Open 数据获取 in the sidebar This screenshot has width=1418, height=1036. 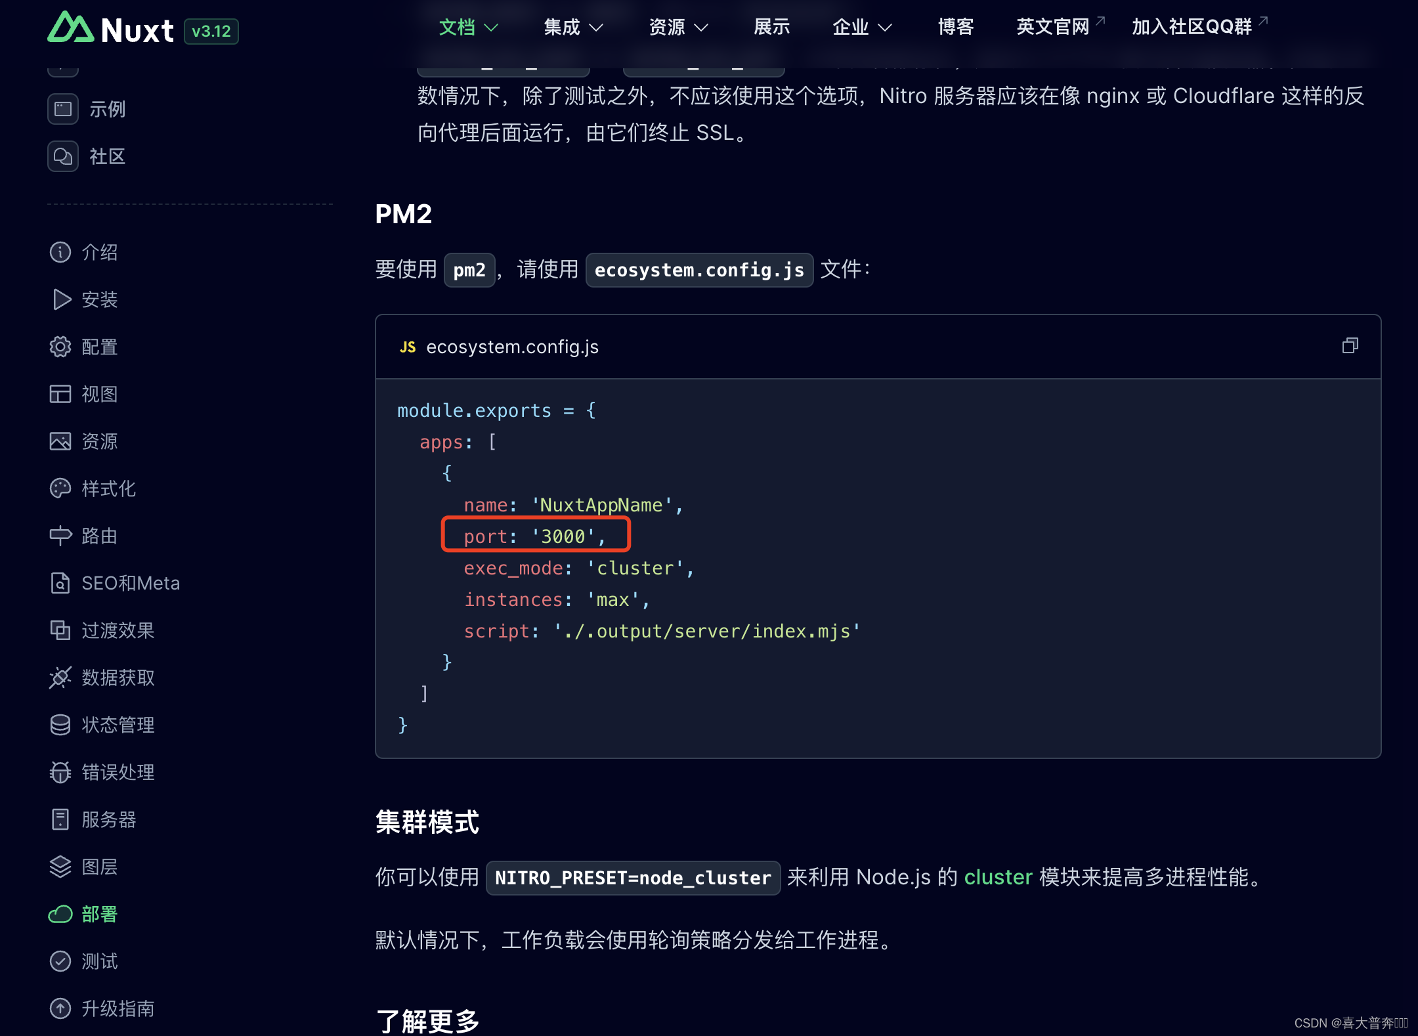pyautogui.click(x=118, y=678)
